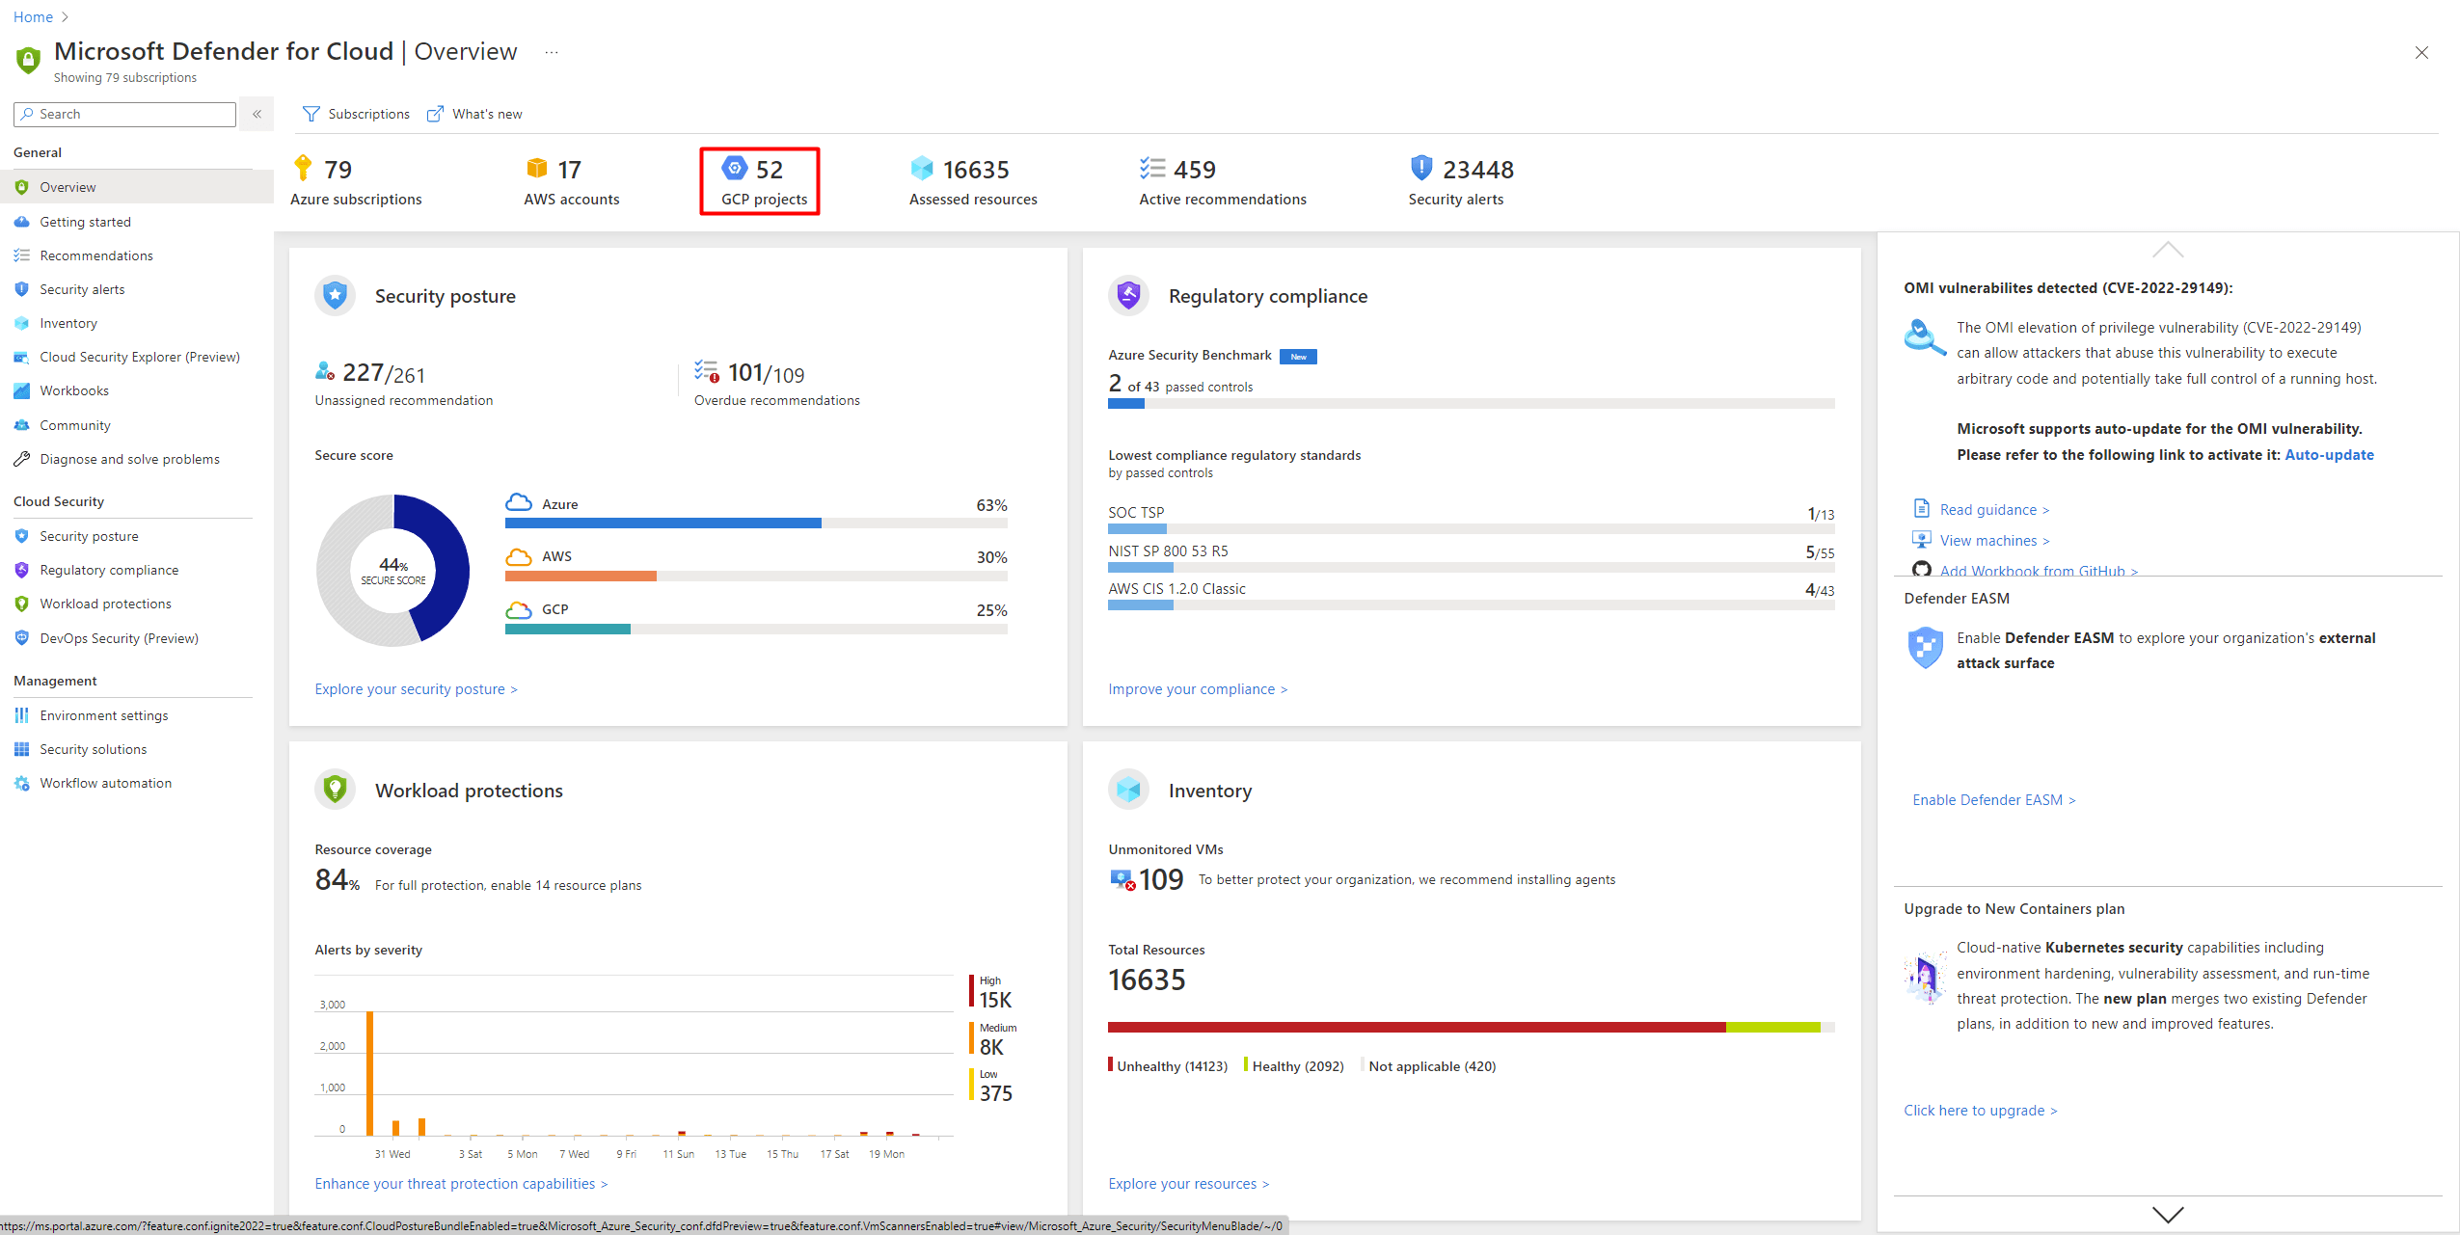
Task: Select Workload protections under Cloud Security
Action: click(x=105, y=604)
